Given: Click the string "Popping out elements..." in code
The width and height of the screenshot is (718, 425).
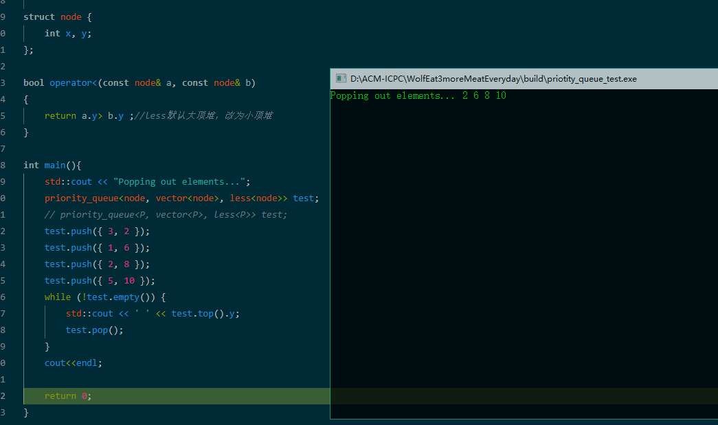Looking at the screenshot, I should (179, 182).
